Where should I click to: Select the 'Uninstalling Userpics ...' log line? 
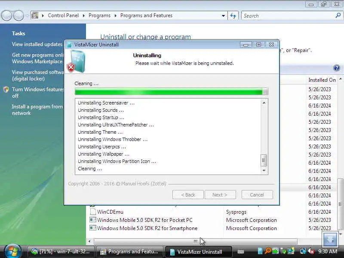(102, 147)
